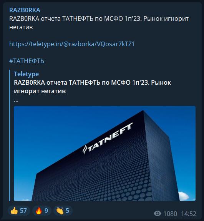Open the RAZB0RKA channel name
This screenshot has width=204, height=221.
[25, 10]
